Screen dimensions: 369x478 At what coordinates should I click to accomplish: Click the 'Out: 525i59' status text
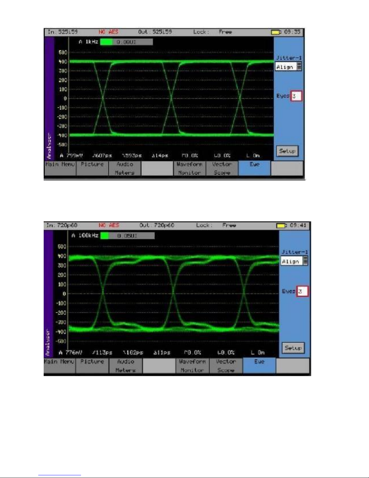(155, 32)
